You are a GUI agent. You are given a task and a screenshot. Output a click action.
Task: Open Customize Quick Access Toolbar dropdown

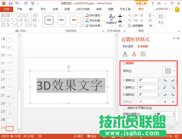coord(38,4)
